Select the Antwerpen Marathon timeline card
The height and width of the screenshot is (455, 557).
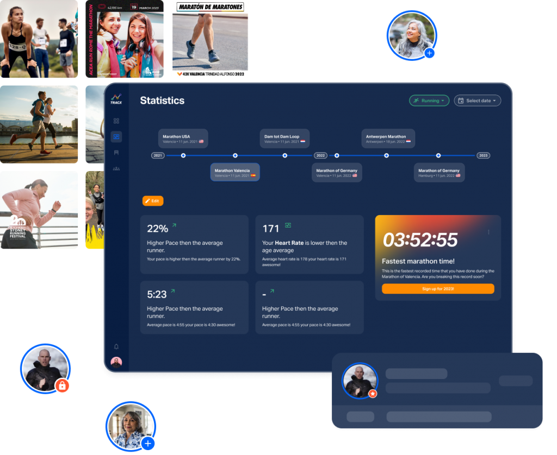click(x=388, y=138)
